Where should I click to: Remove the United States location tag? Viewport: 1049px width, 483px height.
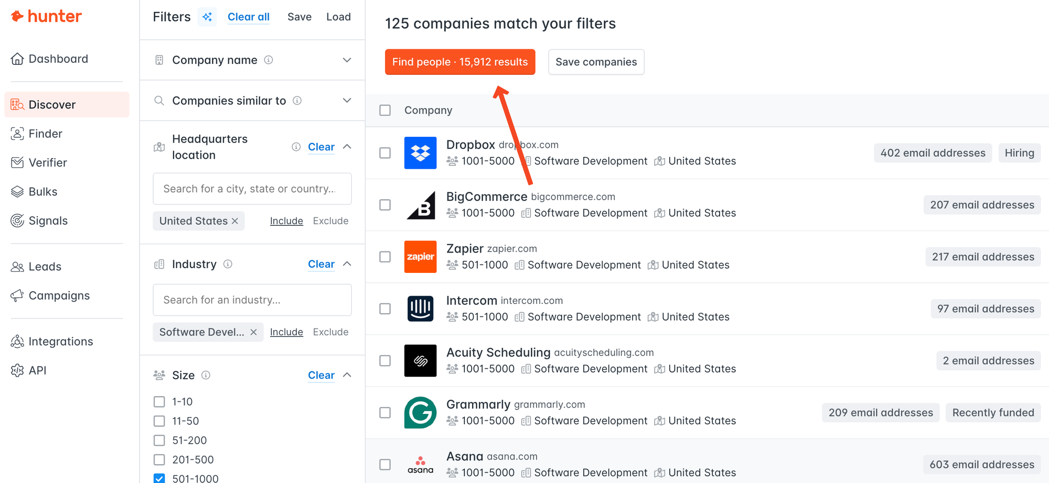point(235,221)
